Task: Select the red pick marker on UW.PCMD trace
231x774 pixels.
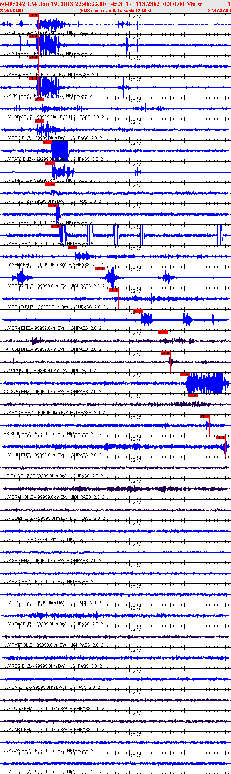Action: coord(114,290)
